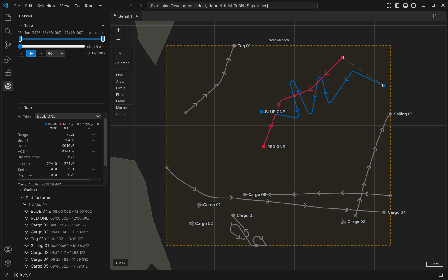Open Time section more actions ellipsis
448x280 pixels.
tap(102, 26)
